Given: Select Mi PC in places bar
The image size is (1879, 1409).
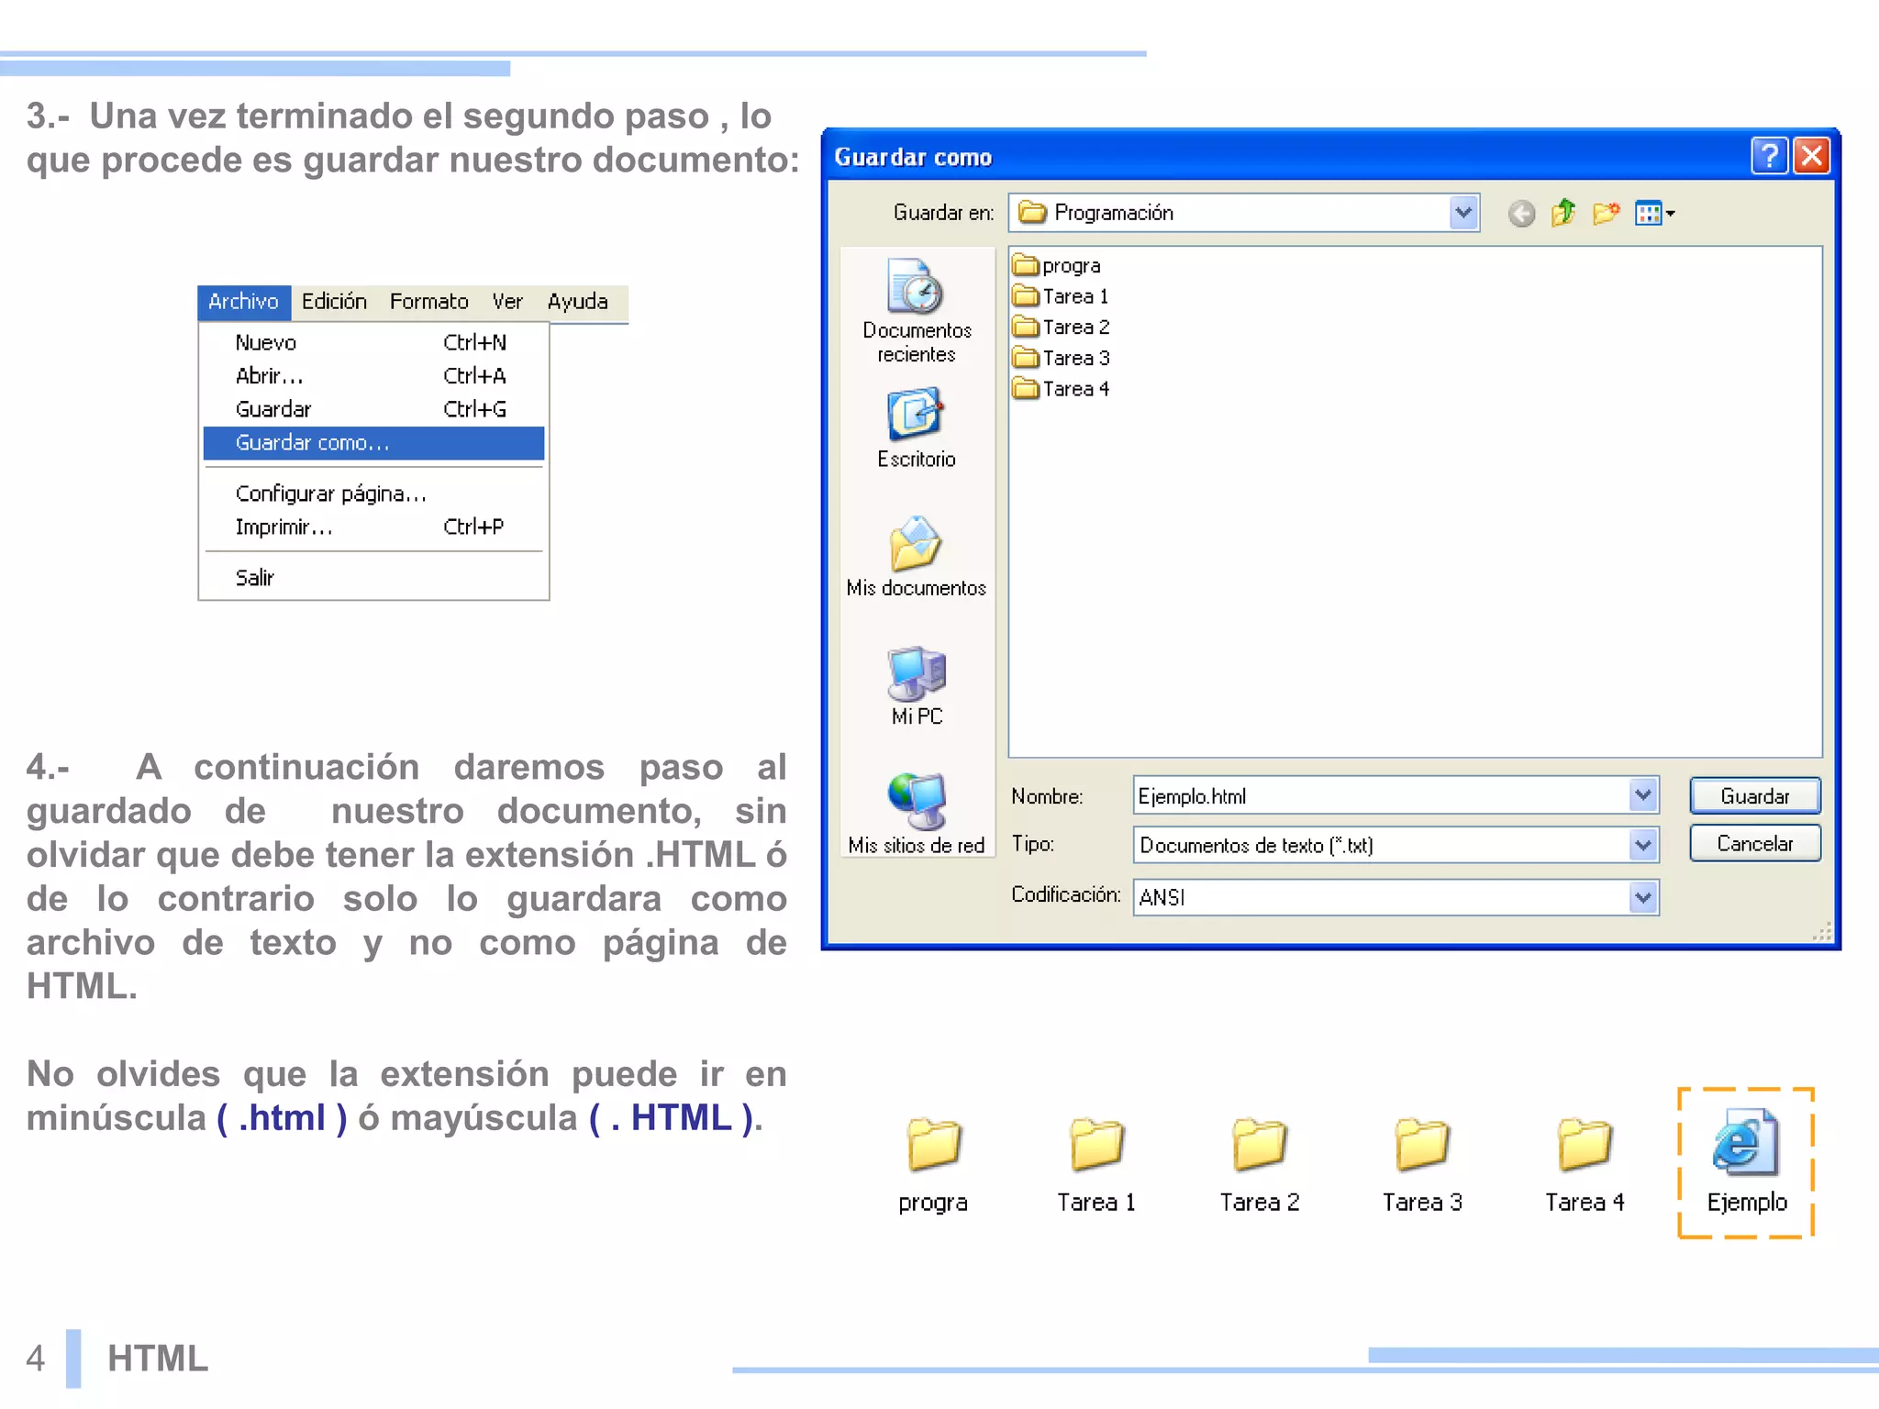Looking at the screenshot, I should tap(917, 686).
